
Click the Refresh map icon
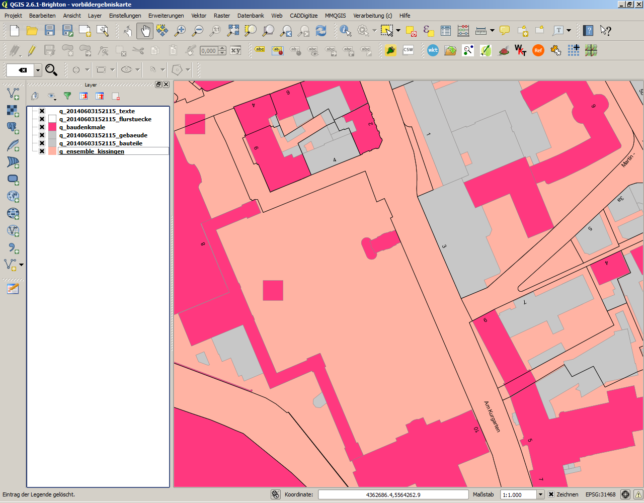(321, 31)
